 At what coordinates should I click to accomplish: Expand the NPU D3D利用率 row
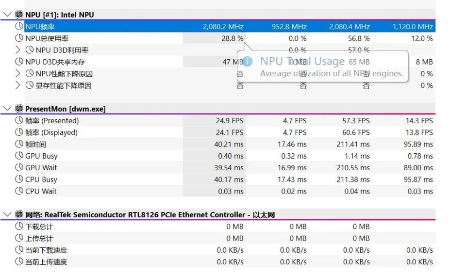(x=18, y=50)
